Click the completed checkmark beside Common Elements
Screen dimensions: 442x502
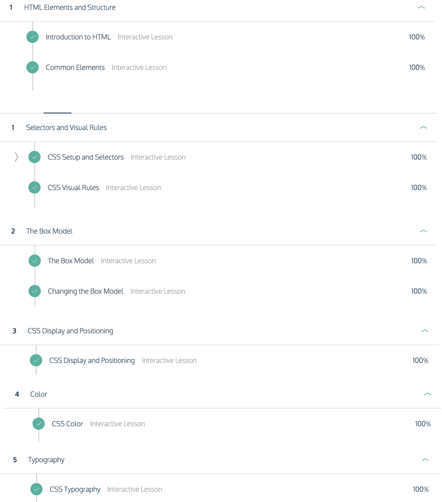pyautogui.click(x=32, y=67)
